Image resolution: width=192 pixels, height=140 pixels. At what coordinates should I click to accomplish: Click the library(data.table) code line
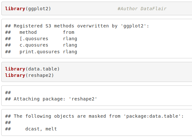[x=32, y=69]
